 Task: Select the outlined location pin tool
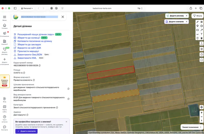tap(197, 38)
